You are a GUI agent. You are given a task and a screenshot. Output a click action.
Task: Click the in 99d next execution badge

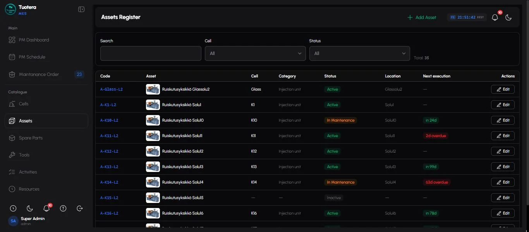coord(431,167)
